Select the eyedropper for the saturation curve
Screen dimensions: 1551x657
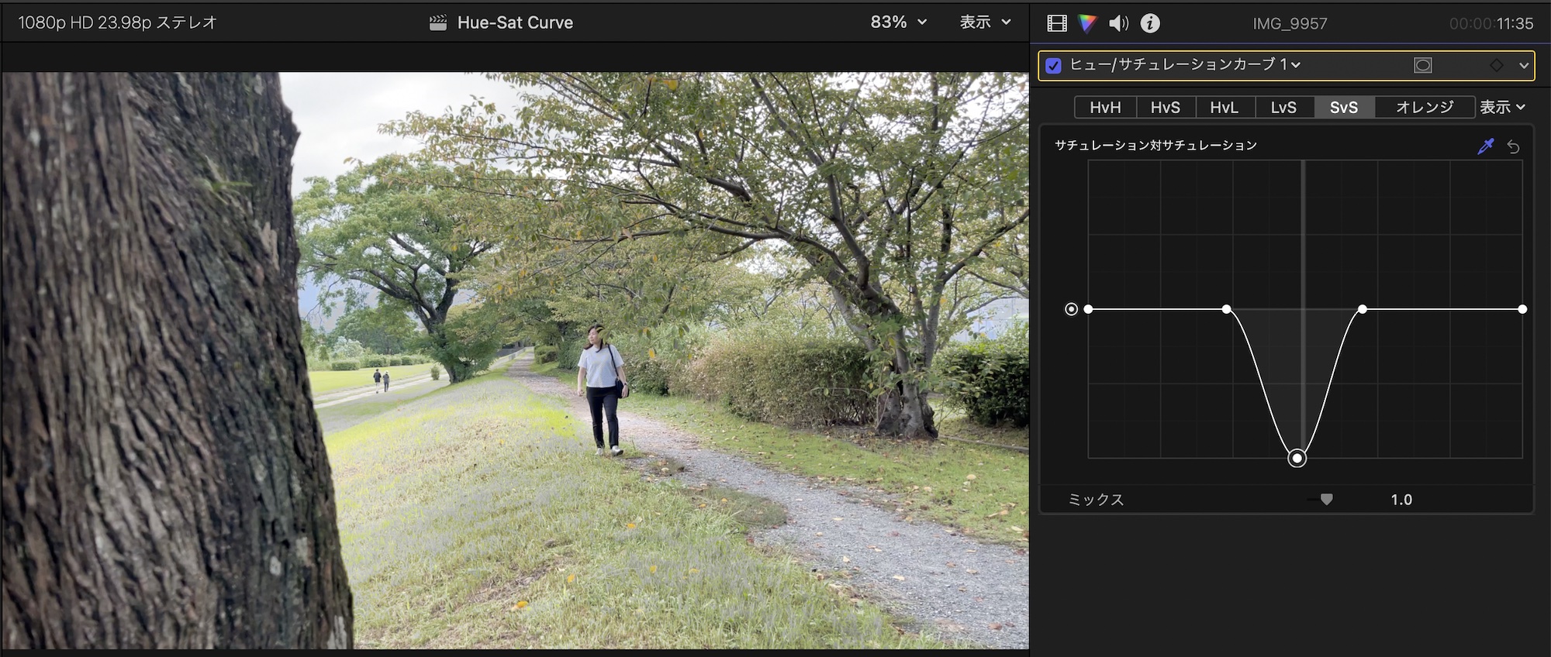click(x=1486, y=146)
